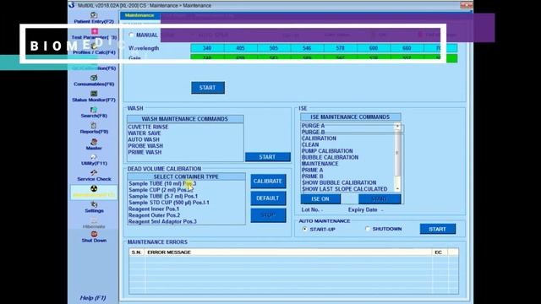Select Sample TUBE (10 ml) Pos.3
Viewport: 541px width, 304px height.
pyautogui.click(x=162, y=184)
